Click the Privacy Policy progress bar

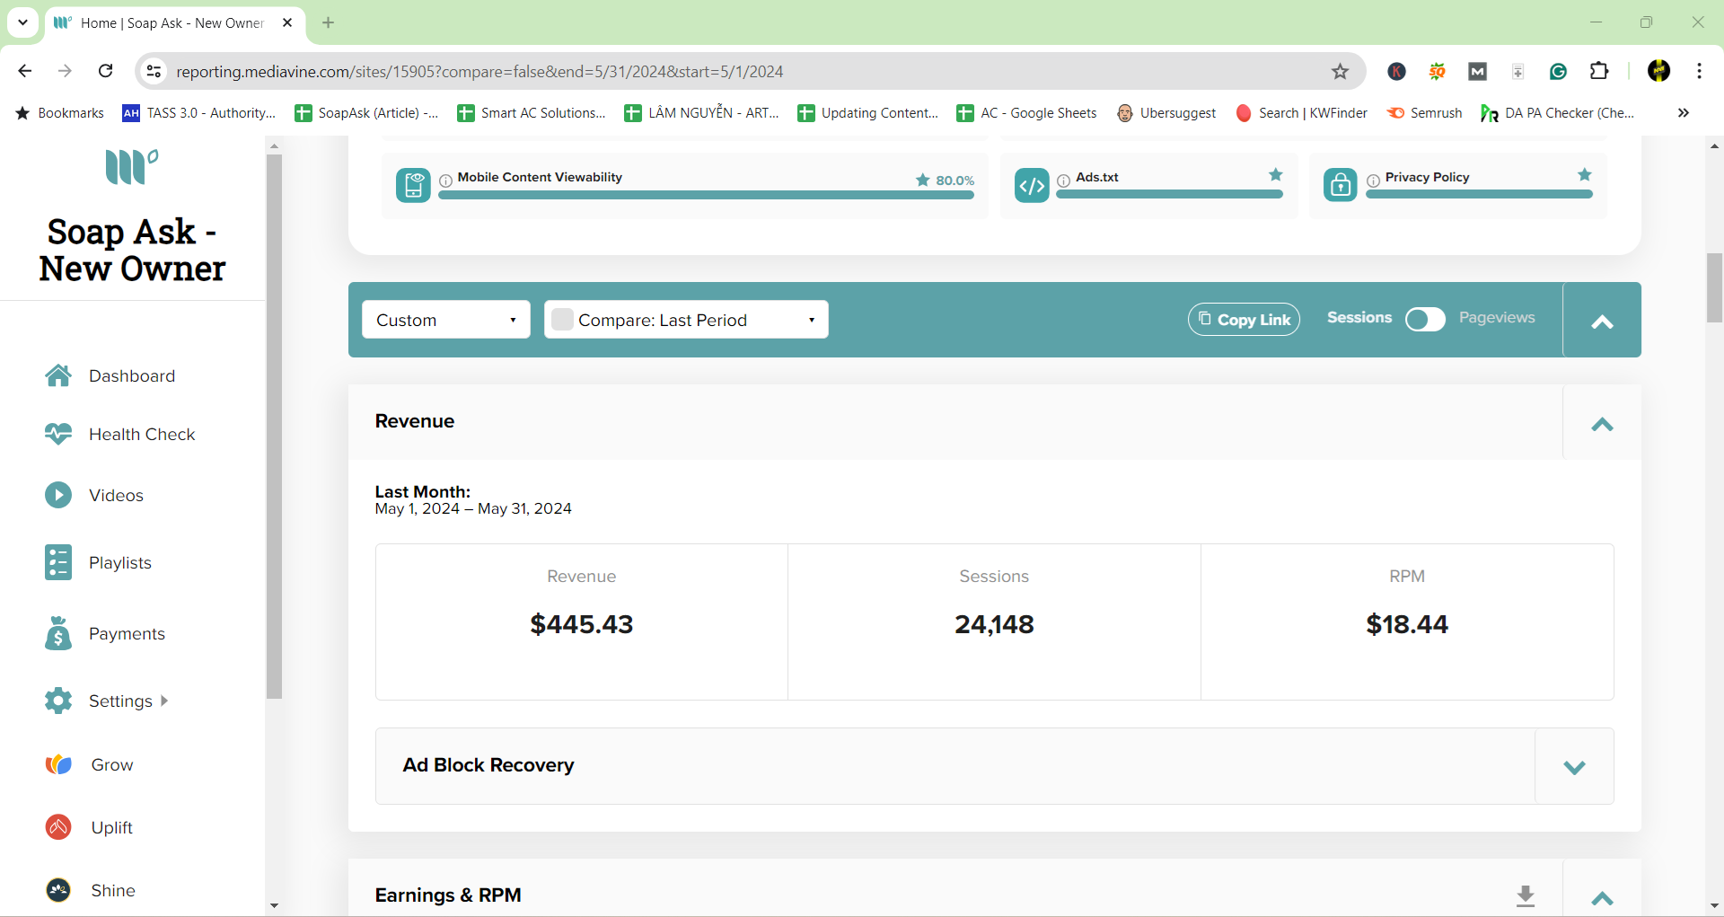(x=1479, y=194)
